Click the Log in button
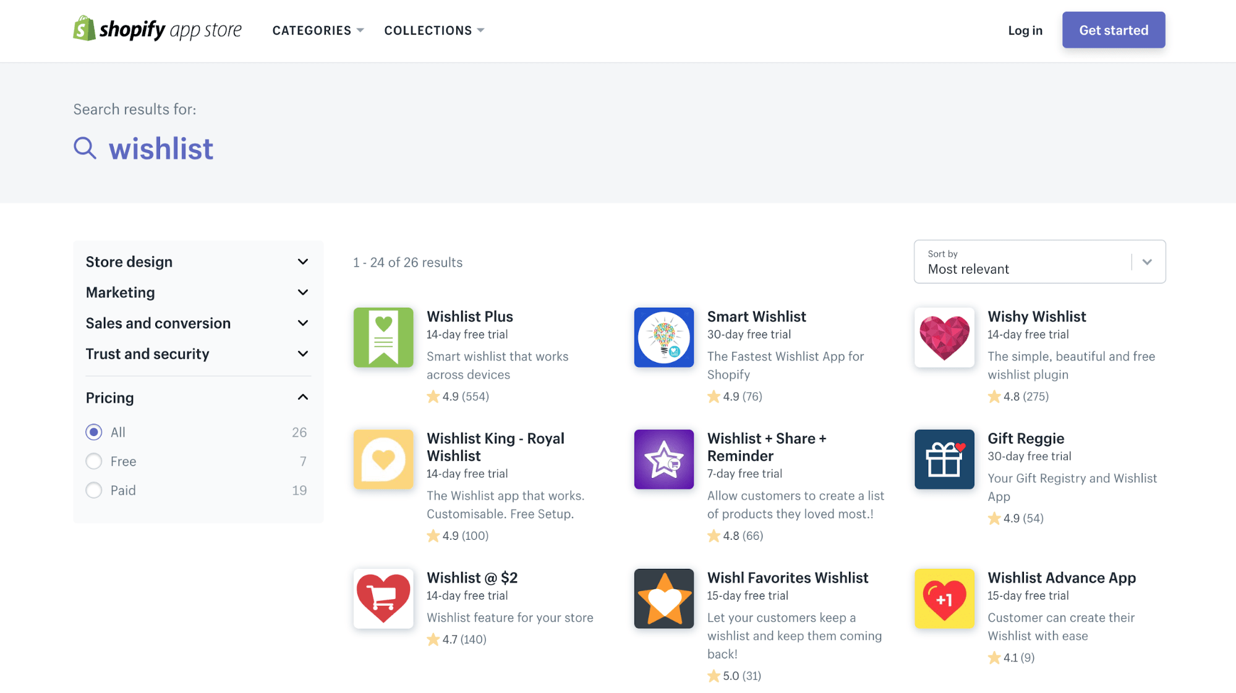This screenshot has height=693, width=1236. click(1026, 30)
